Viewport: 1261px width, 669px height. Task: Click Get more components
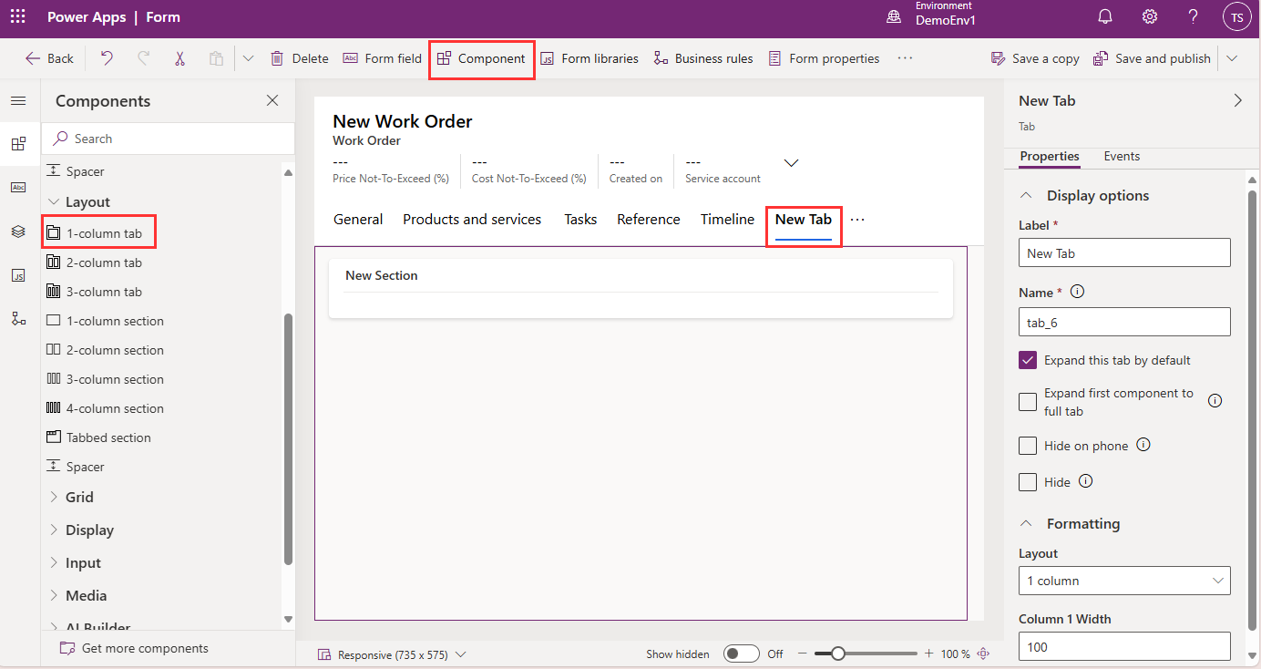pos(134,649)
